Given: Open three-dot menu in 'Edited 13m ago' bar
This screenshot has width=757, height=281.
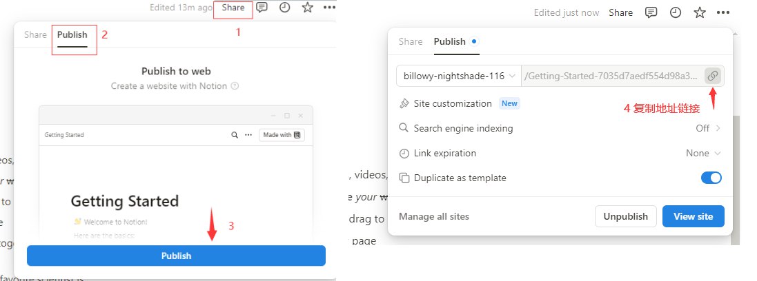Looking at the screenshot, I should [329, 8].
